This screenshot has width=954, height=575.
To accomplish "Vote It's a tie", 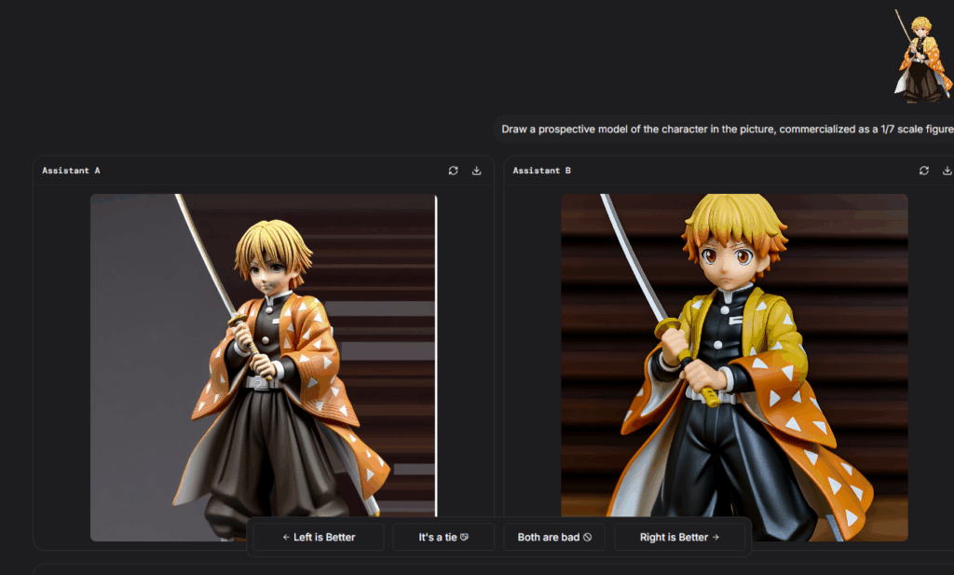I will coord(443,538).
